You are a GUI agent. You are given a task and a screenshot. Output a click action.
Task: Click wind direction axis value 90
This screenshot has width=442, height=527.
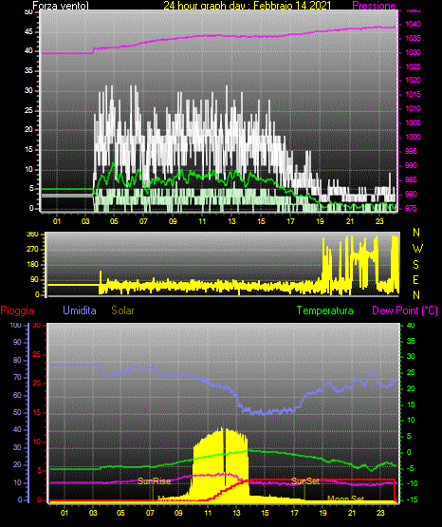[x=34, y=280]
